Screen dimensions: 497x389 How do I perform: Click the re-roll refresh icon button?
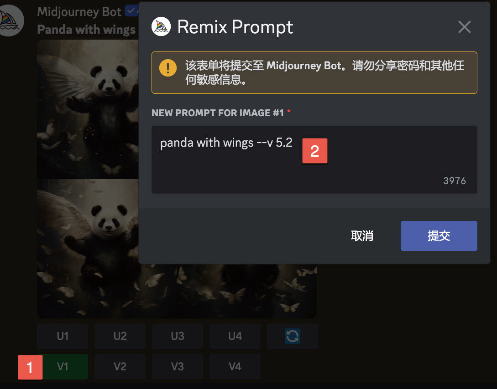(x=292, y=336)
